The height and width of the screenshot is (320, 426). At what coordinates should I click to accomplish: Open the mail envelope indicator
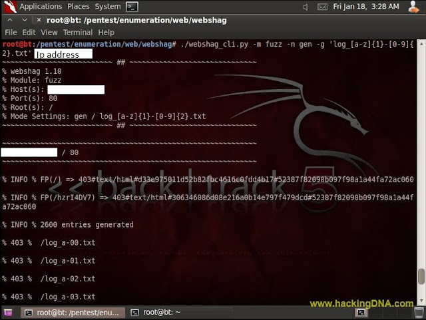click(322, 7)
